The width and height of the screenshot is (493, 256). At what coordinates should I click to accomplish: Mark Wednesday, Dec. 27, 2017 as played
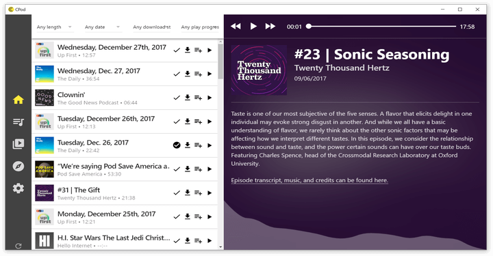tap(177, 74)
